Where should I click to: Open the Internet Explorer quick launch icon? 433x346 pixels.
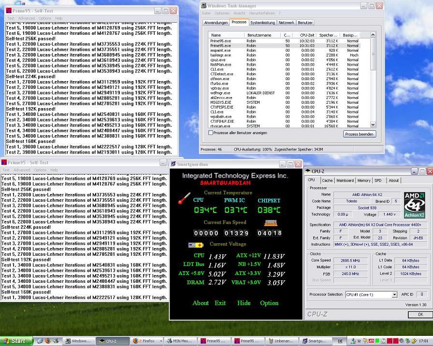40,341
